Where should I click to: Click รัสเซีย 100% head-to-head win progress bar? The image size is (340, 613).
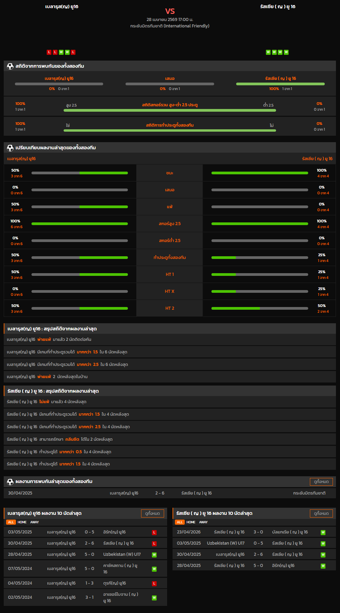coord(280,84)
